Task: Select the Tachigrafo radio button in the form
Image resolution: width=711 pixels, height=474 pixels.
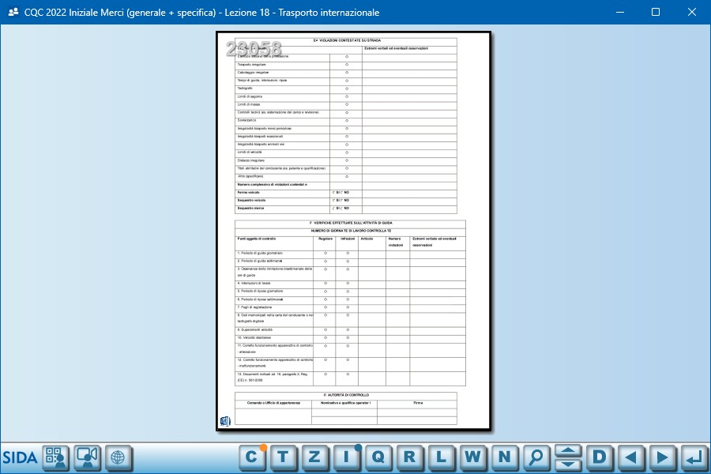Action: 346,88
